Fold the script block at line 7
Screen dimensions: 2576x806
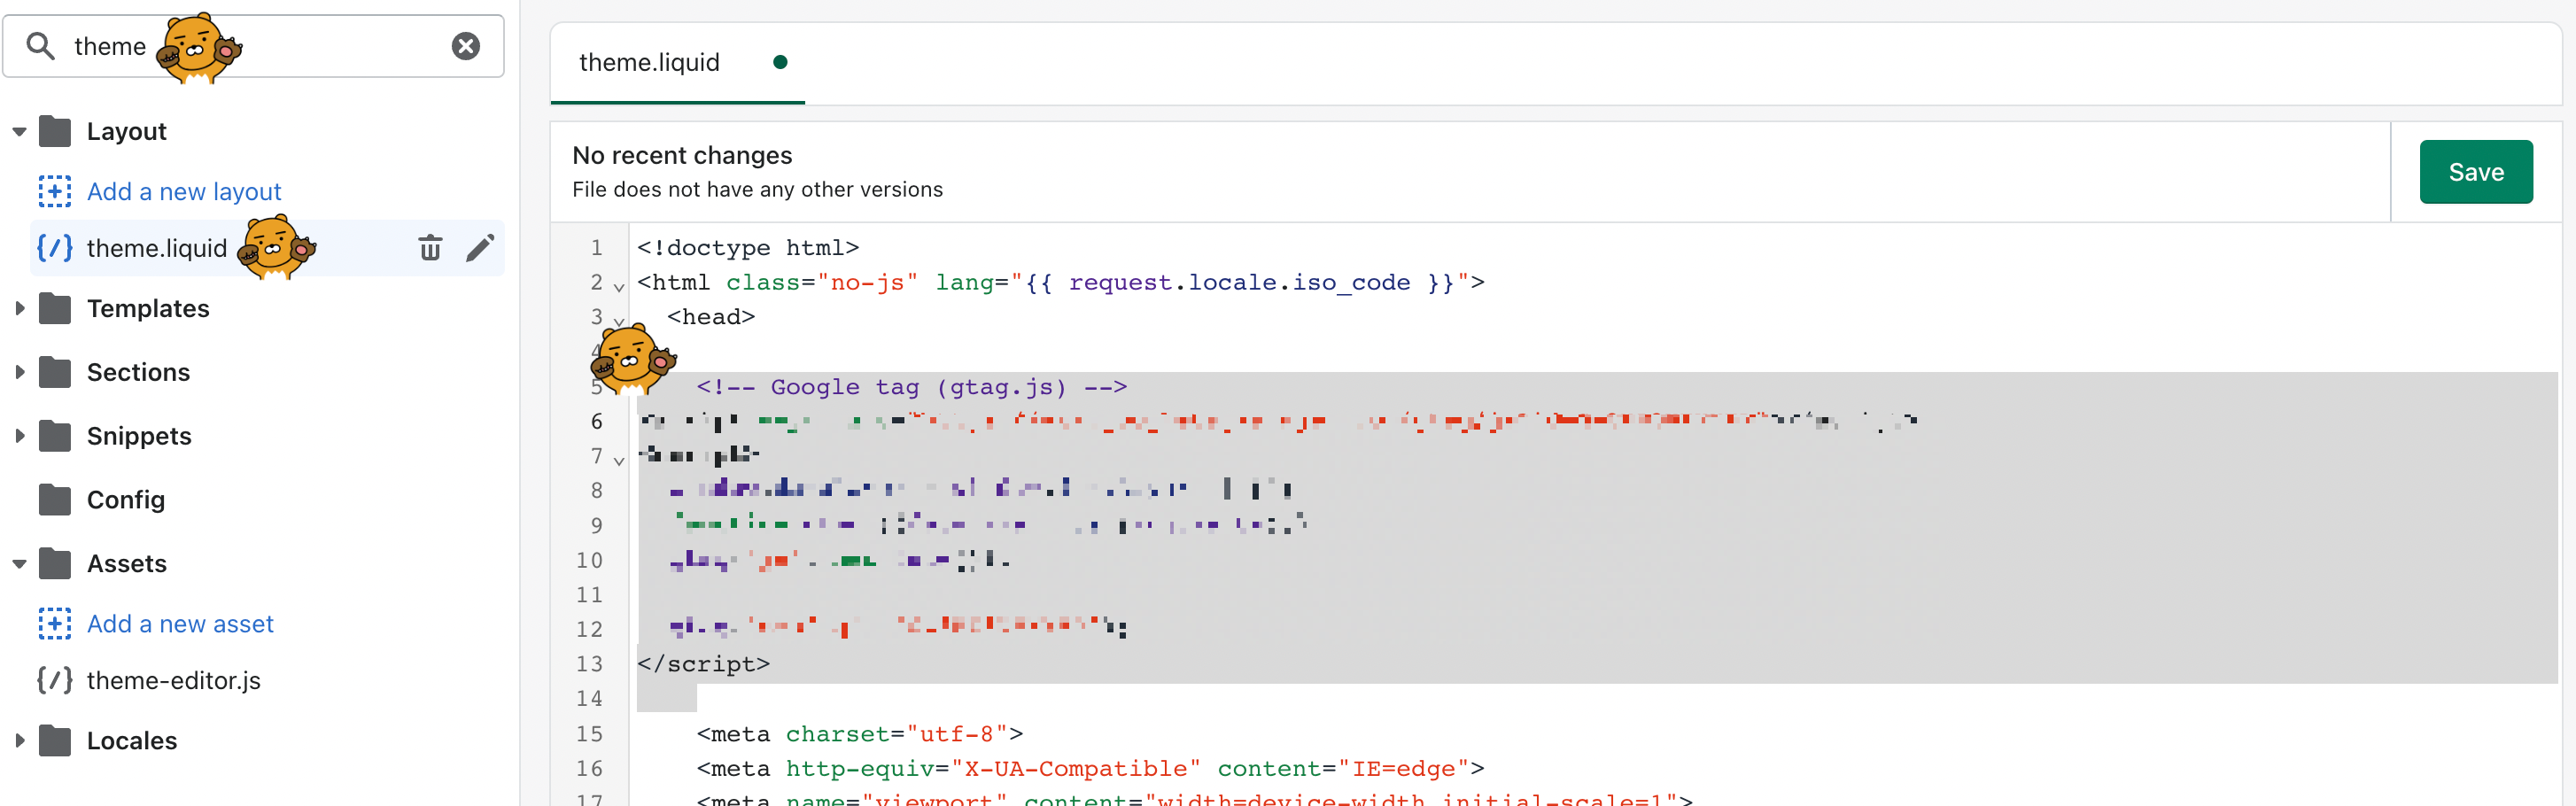click(x=619, y=461)
